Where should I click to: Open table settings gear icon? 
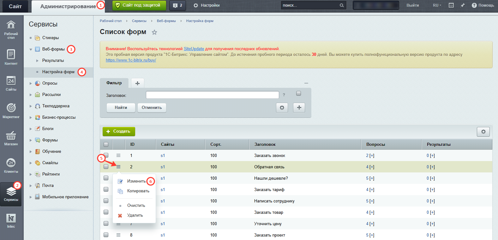[483, 132]
